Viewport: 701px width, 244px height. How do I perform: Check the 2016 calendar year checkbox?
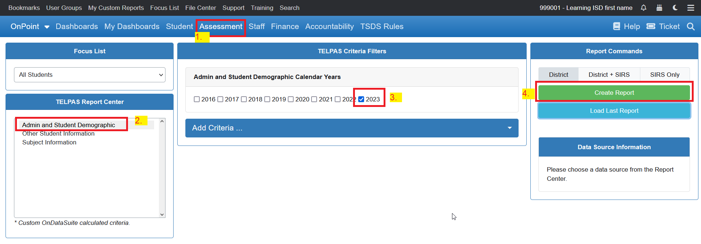[x=197, y=99]
